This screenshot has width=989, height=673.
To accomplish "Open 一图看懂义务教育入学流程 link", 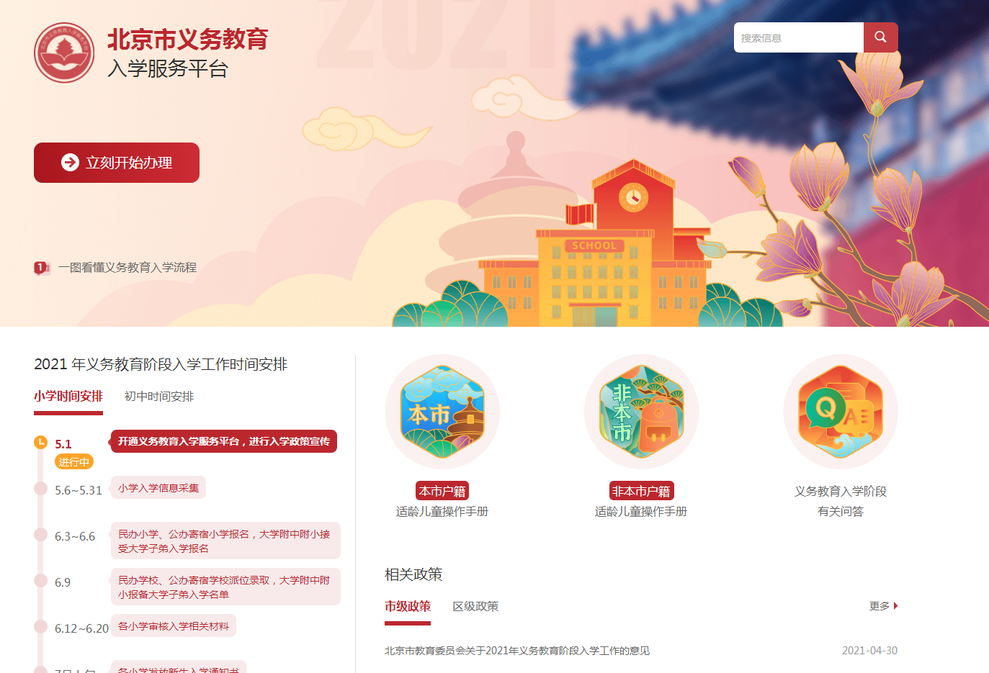I will (127, 268).
